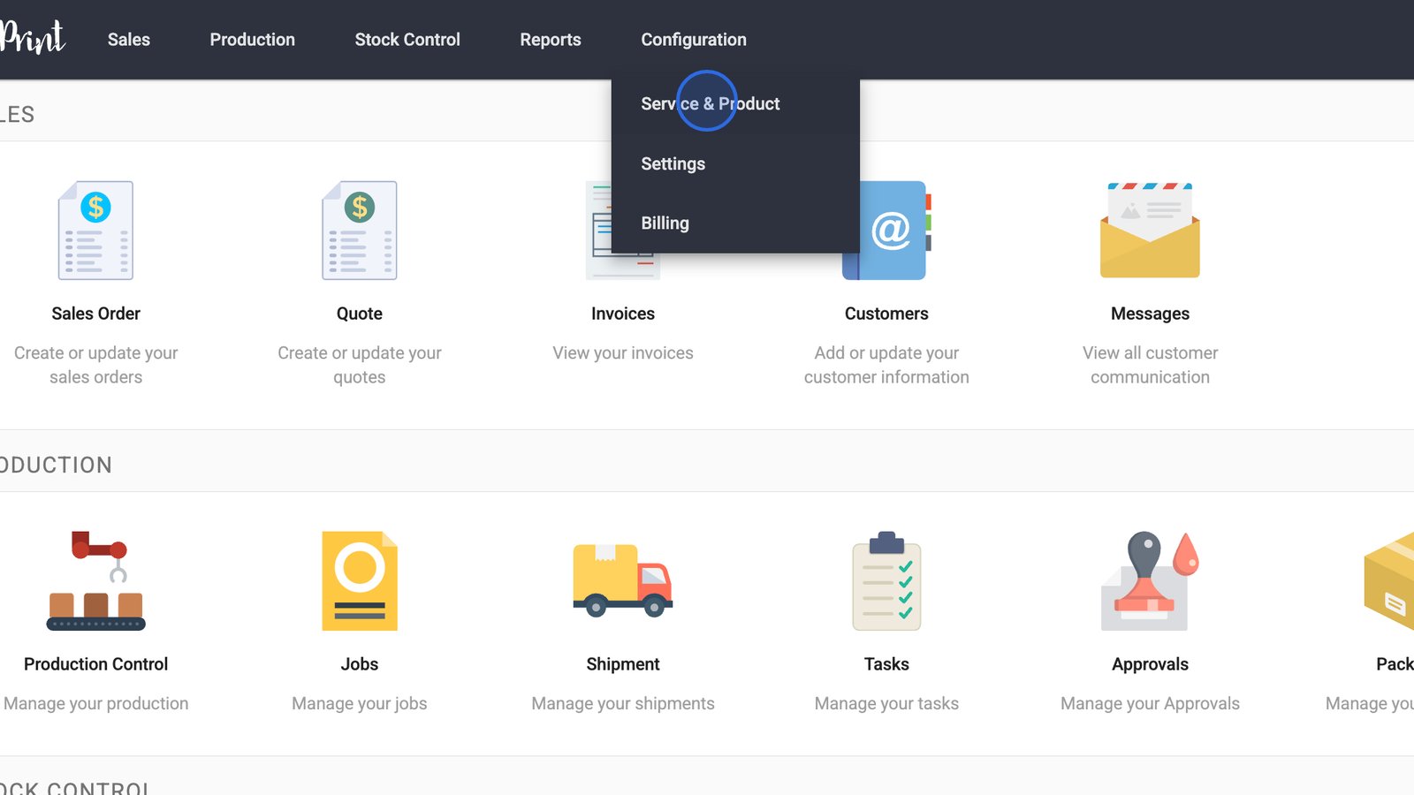Collapse the Configuration menu in navbar
The width and height of the screenshot is (1414, 795).
pyautogui.click(x=694, y=40)
